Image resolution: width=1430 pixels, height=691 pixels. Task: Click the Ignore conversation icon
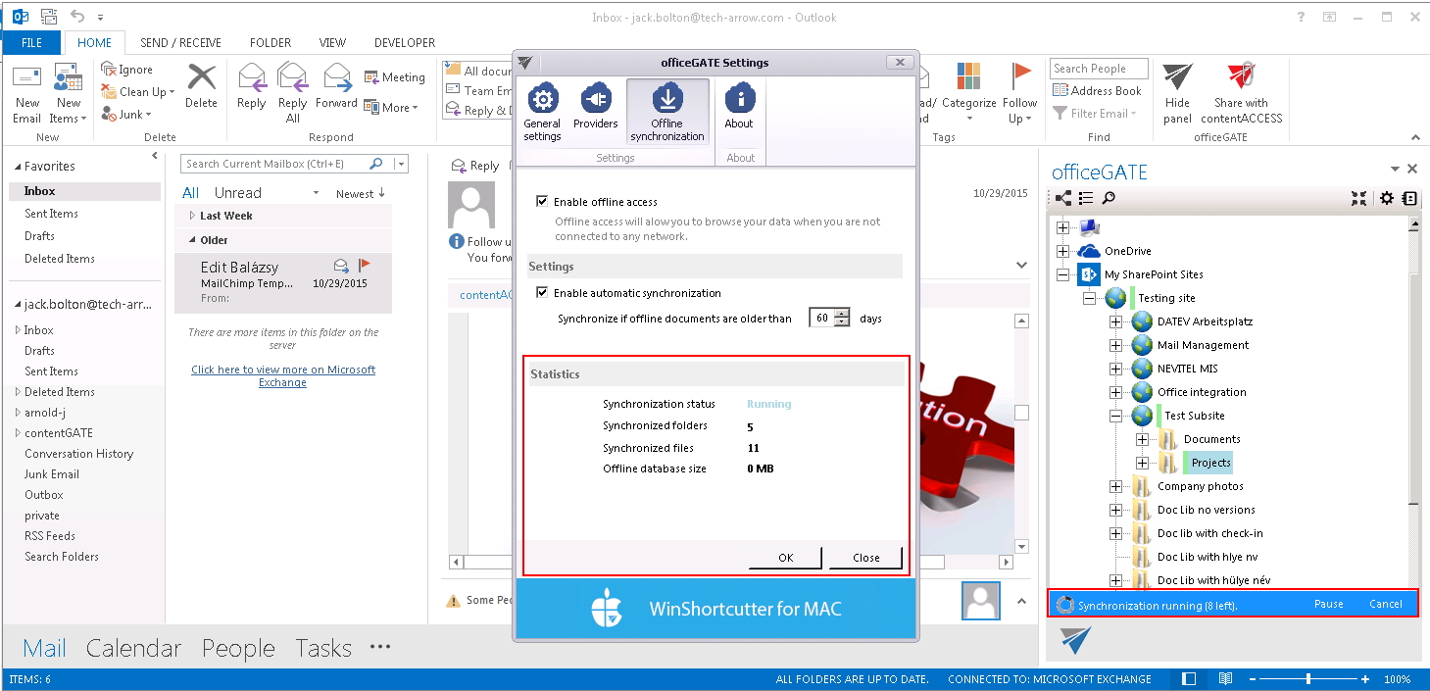pos(109,70)
